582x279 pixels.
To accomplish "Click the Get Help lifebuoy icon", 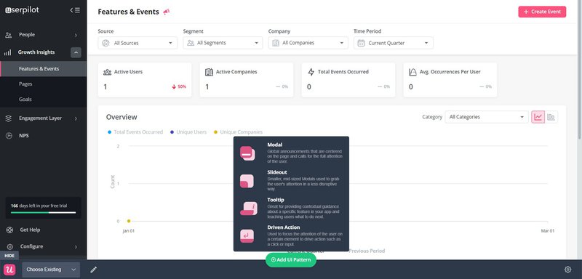I will click(9, 230).
